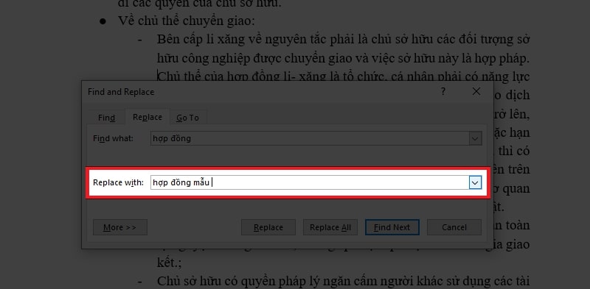Click the word 'kết.;' in the document
Viewport: 590px width, 289px height.
[x=169, y=263]
